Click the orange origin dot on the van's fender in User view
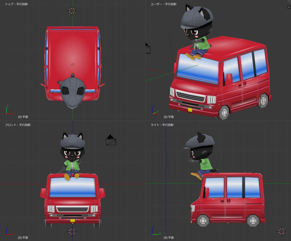Screen dimensions: 291x241 pyautogui.click(x=219, y=104)
